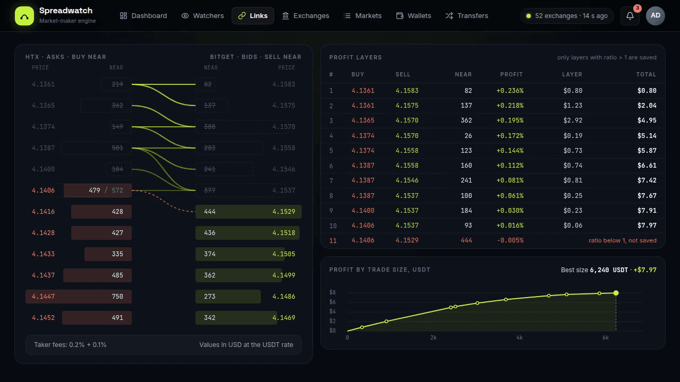680x382 pixels.
Task: Click the 4.1518 bid bar with 436
Action: coord(248,233)
